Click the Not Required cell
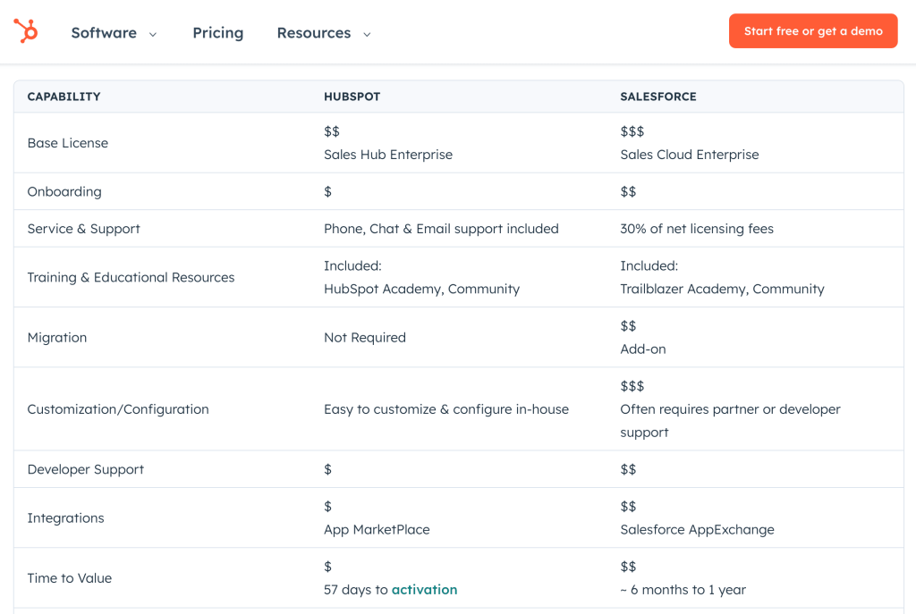916x614 pixels. point(365,337)
